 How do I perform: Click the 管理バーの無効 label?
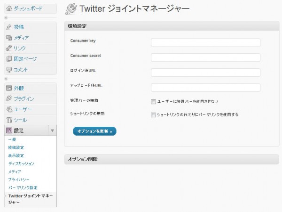[x=84, y=100]
